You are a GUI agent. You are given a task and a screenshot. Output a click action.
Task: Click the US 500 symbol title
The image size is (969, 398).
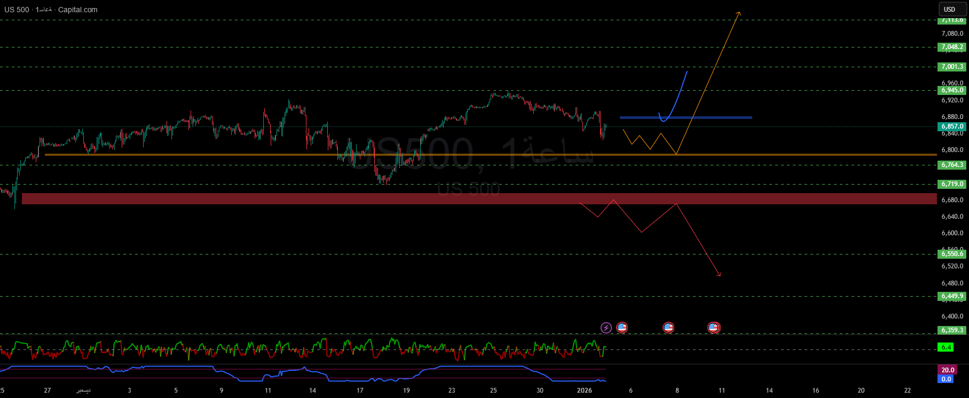[17, 10]
